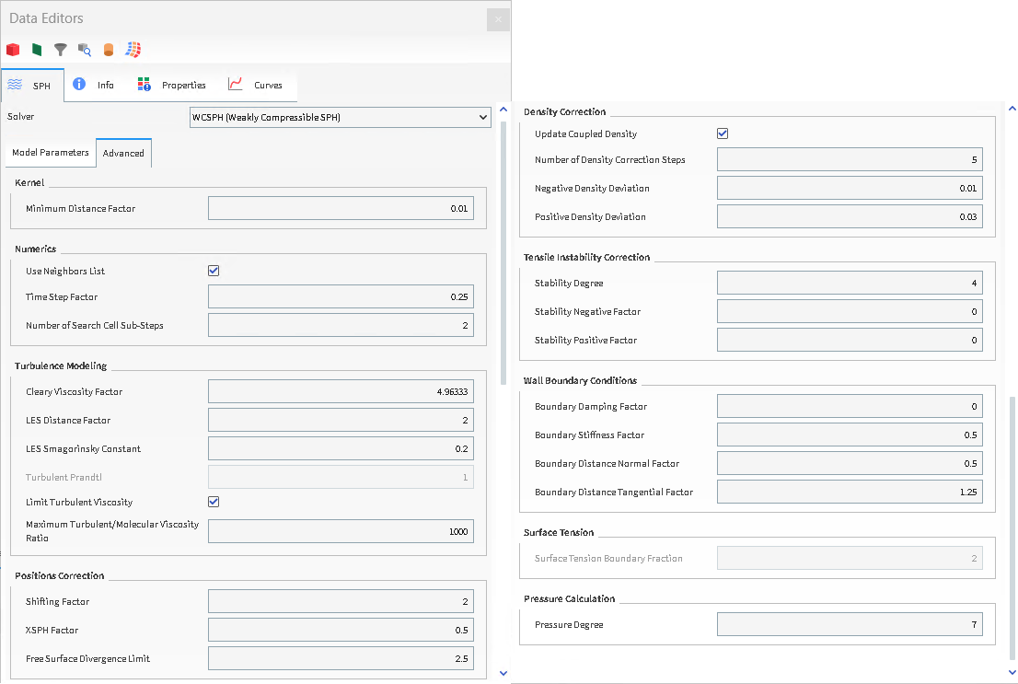Close the Data Editors panel
The width and height of the screenshot is (1018, 684).
498,19
